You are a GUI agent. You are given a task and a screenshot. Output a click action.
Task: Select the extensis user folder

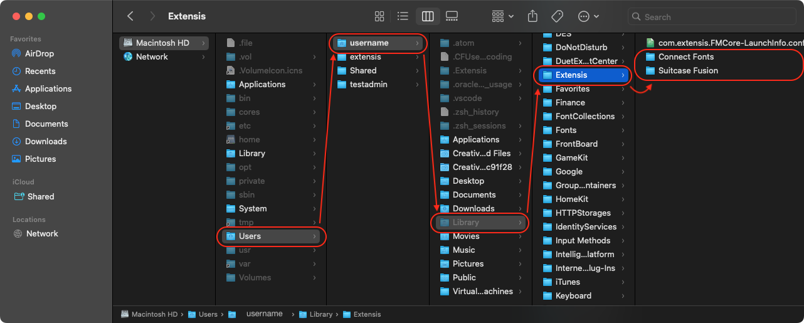point(378,56)
